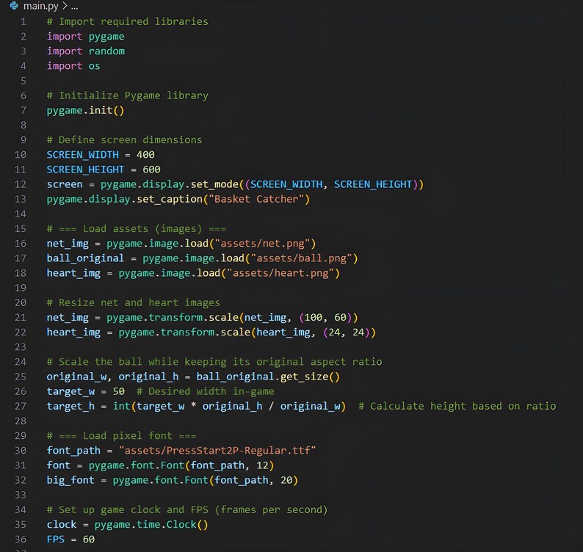Click comment '# Resize net and heart images'
This screenshot has width=583, height=552.
(134, 302)
